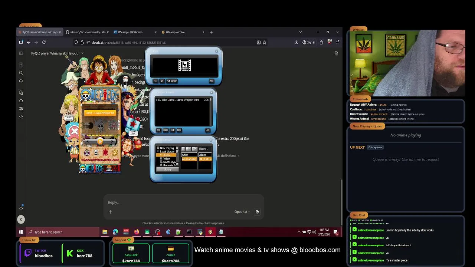
Task: Click the 2x video size button
Action: 162,81
